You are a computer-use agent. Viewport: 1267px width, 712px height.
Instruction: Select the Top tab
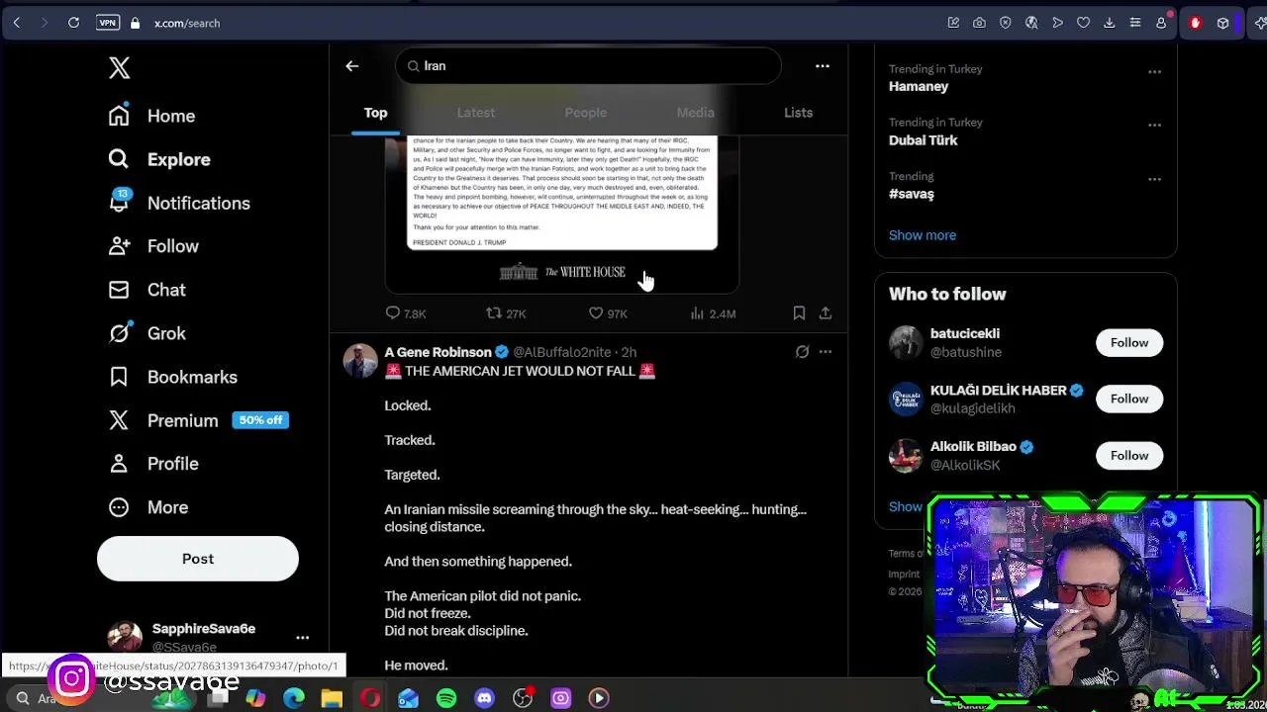tap(375, 113)
